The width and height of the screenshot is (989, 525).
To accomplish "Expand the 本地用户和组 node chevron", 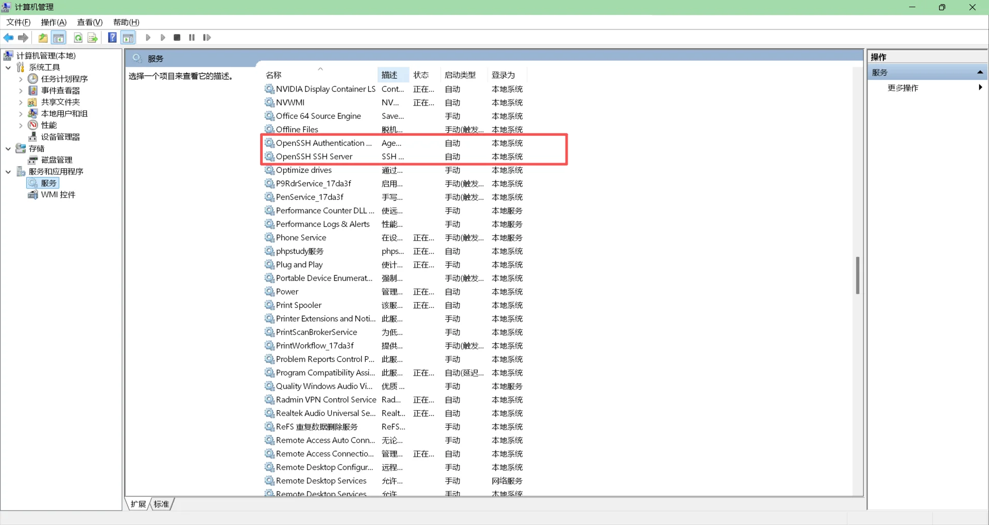I will [21, 114].
